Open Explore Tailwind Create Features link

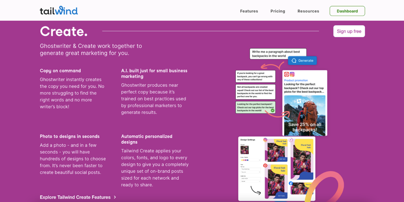click(x=75, y=197)
